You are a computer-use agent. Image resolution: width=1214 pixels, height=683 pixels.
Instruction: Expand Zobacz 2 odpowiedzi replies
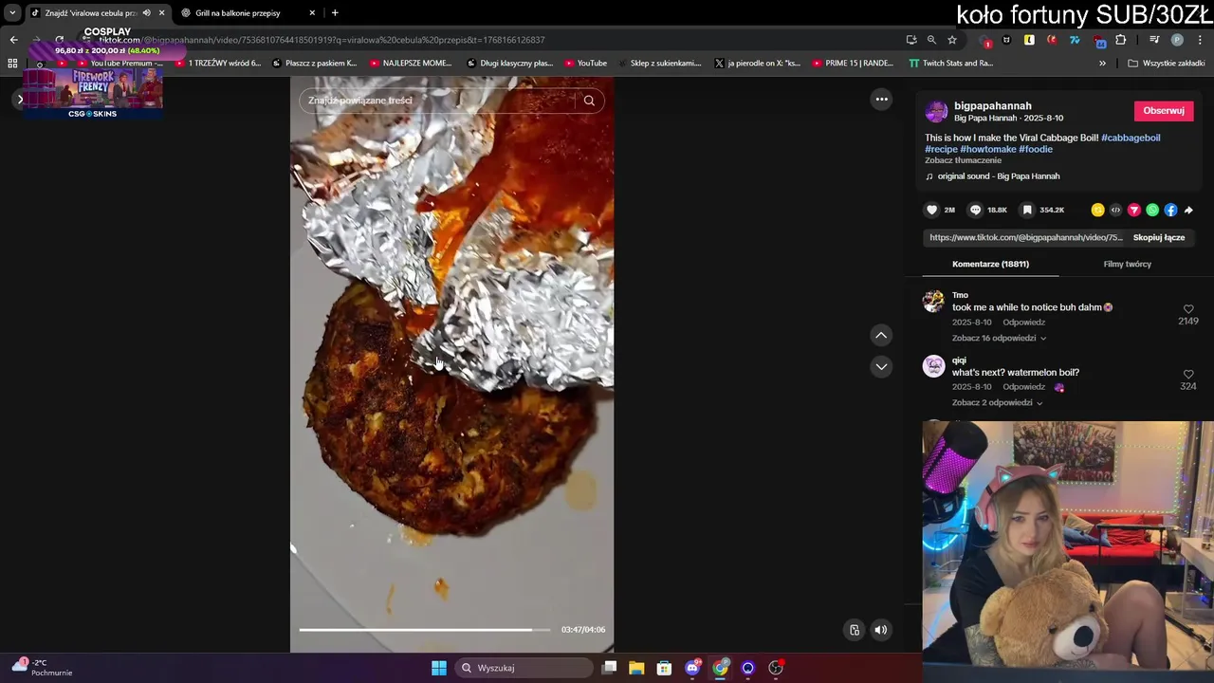[997, 402]
